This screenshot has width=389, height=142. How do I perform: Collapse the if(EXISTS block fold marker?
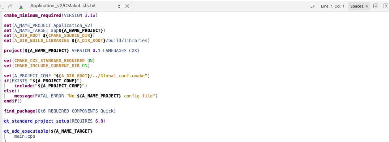(x=1, y=81)
